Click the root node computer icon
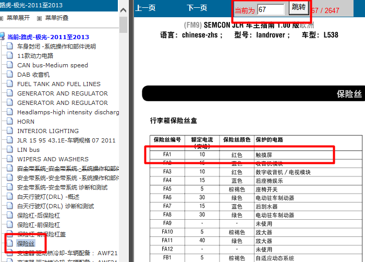This screenshot has width=365, height=262. coord(3,37)
